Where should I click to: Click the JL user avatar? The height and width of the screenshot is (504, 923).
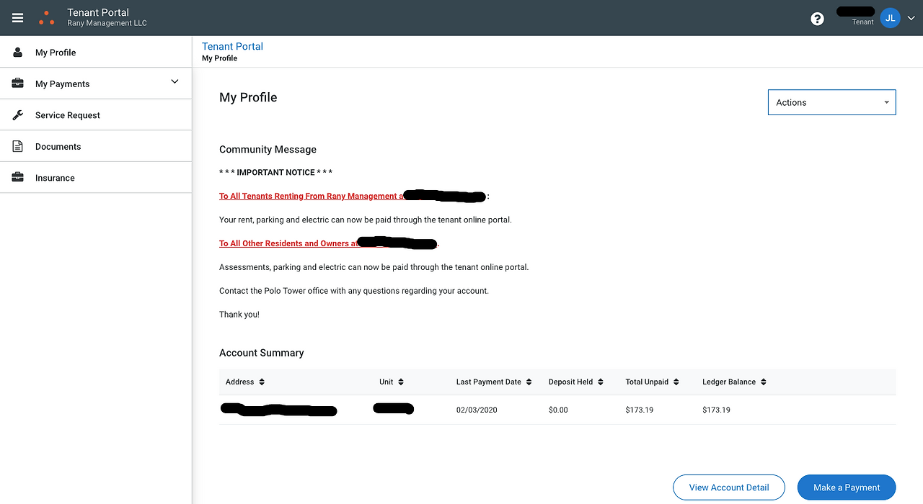coord(890,17)
